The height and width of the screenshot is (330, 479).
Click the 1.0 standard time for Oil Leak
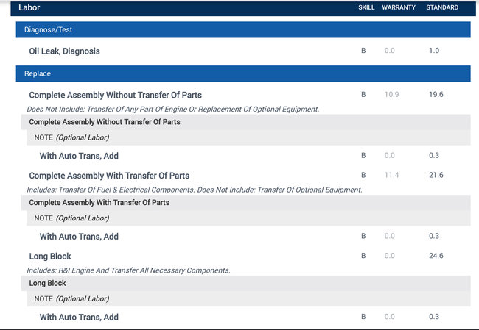pyautogui.click(x=433, y=51)
